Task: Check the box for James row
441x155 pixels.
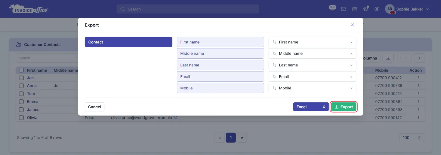Action: 21,110
